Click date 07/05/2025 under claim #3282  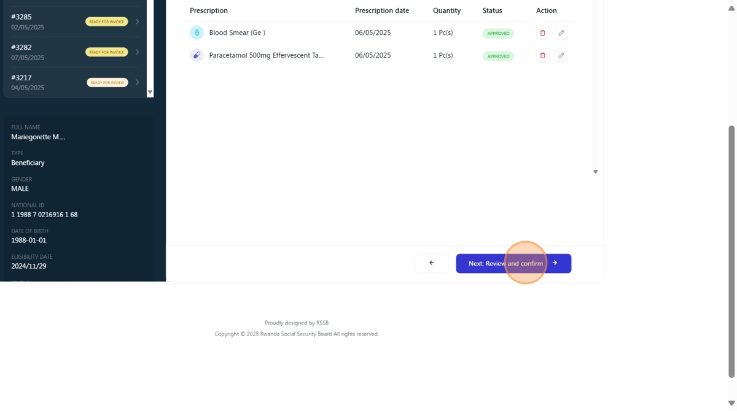pos(28,58)
